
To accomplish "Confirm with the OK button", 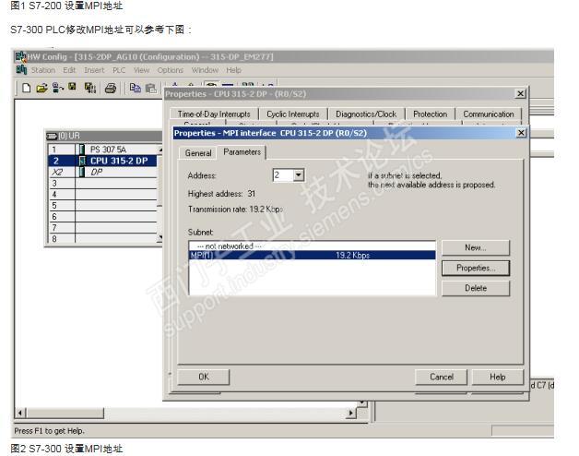I will [x=204, y=377].
